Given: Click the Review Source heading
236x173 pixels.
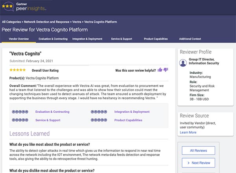Looking at the screenshot, I should point(194,116).
